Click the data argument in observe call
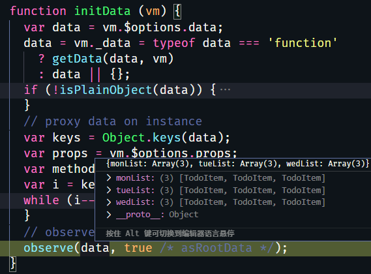 [95, 248]
